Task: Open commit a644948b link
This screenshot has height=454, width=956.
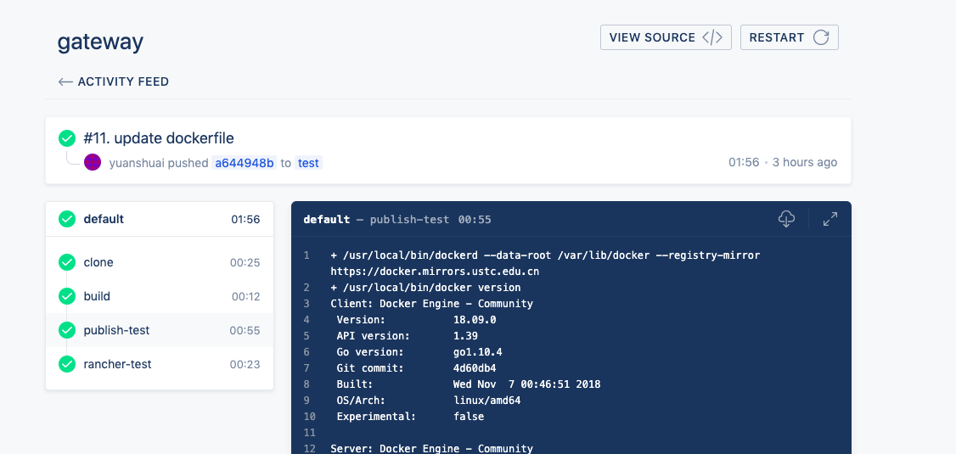Action: tap(245, 163)
